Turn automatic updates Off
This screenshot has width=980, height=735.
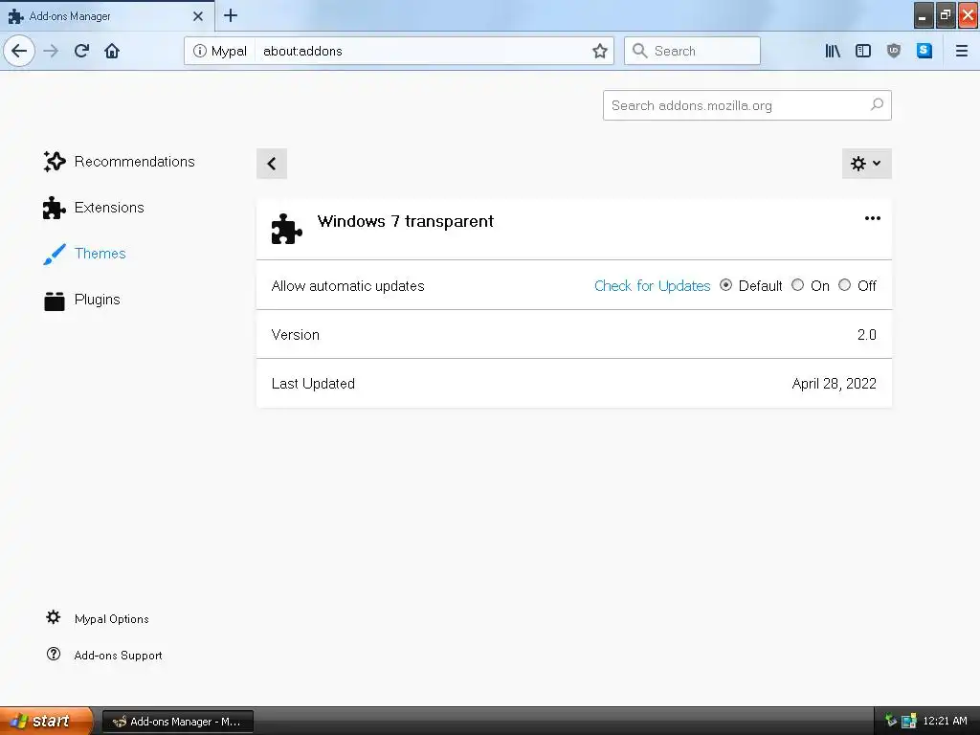[x=844, y=285]
